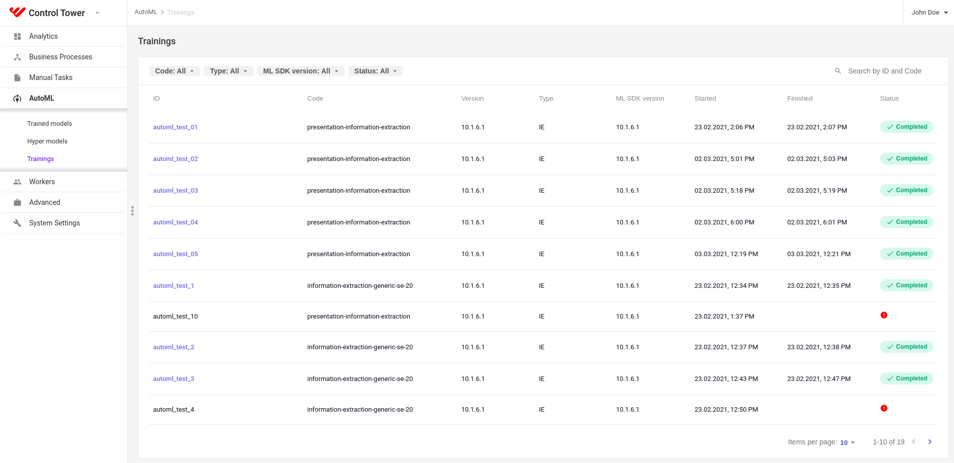Open the John Doe user menu

(x=929, y=13)
